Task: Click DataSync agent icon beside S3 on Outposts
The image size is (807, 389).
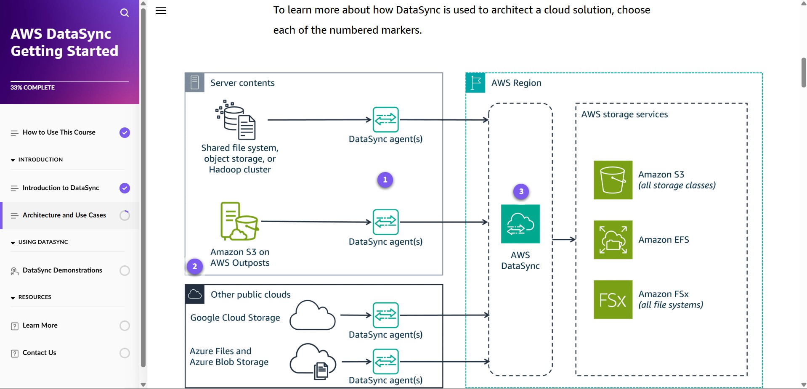Action: point(385,222)
